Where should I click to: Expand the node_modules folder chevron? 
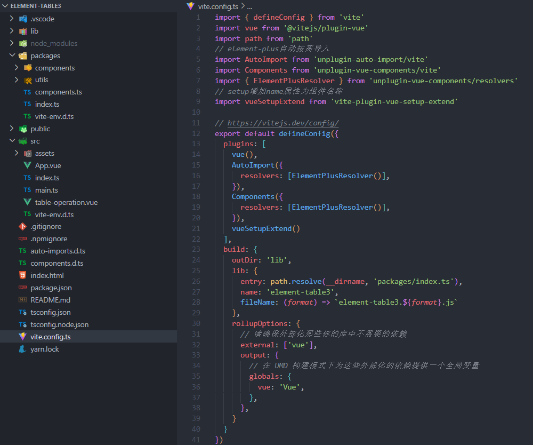pyautogui.click(x=12, y=43)
